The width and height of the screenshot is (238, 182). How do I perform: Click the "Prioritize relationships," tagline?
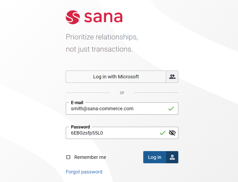102,37
